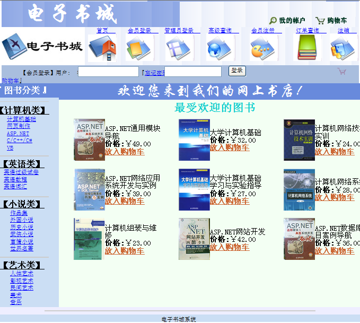Click the 高级查询 globe icon

pos(220,48)
